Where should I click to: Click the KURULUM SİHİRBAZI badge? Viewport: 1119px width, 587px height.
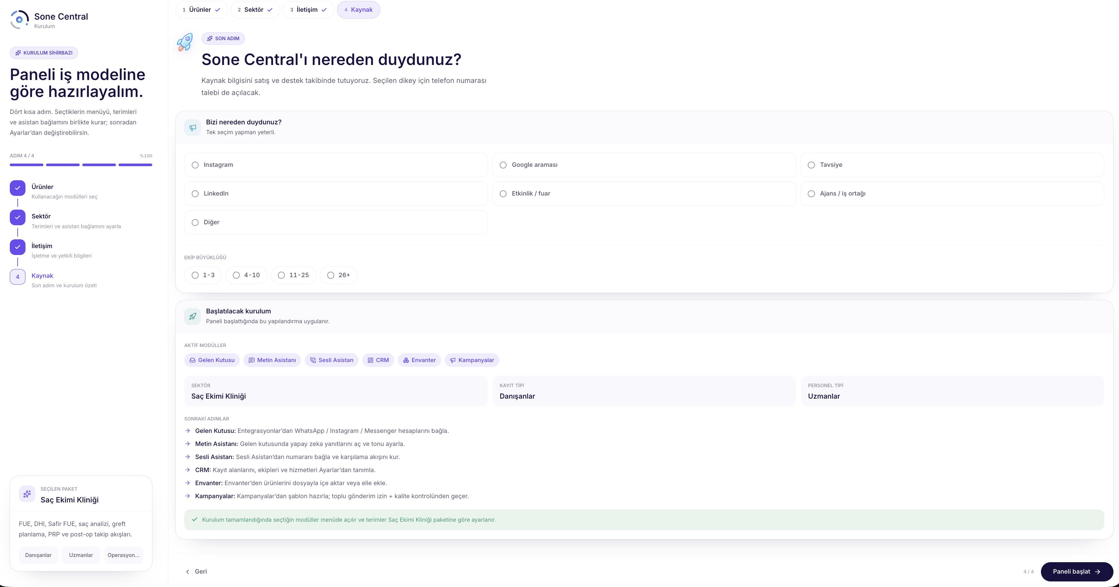coord(44,53)
